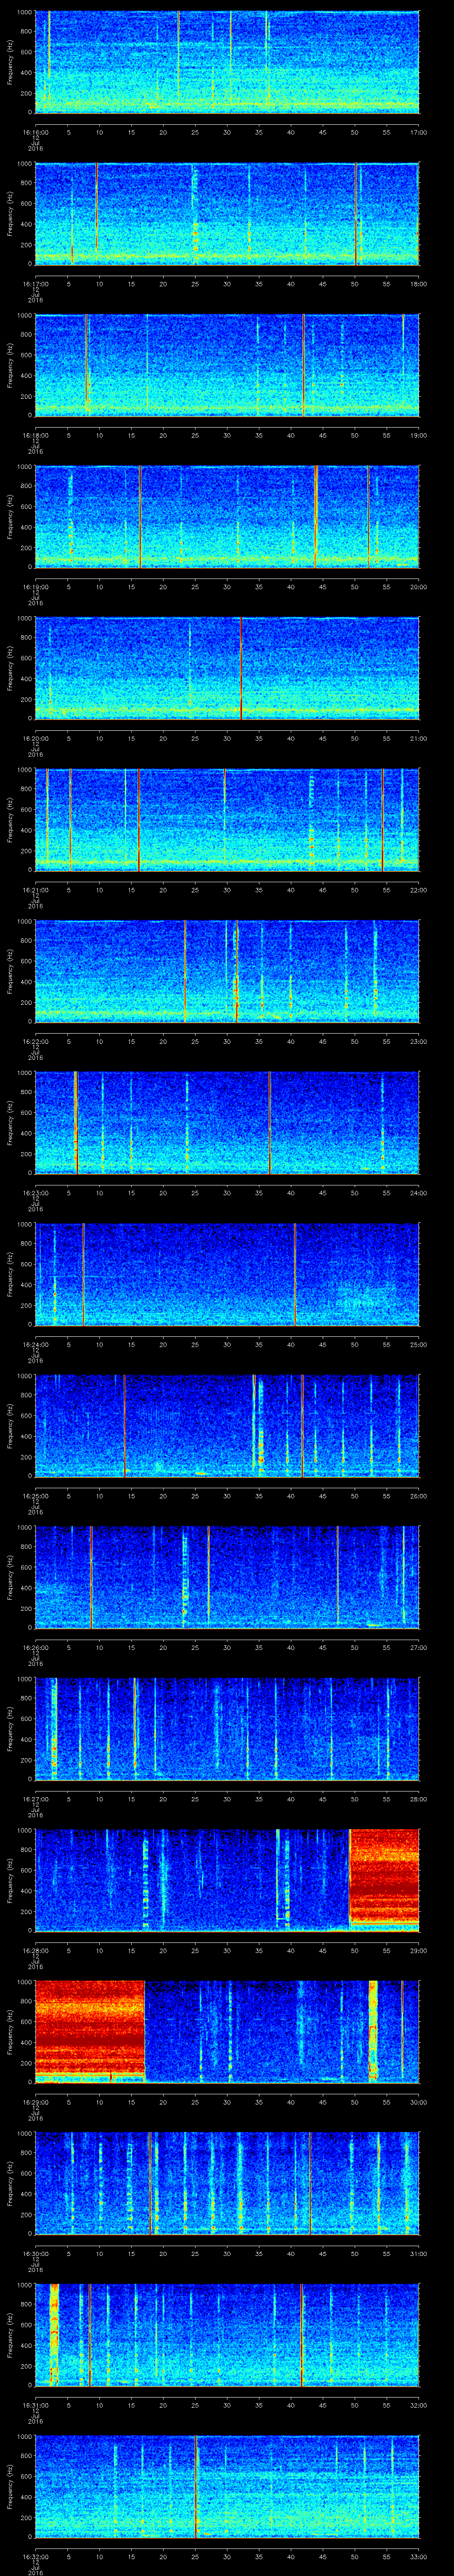The image size is (454, 2576).
Task: Select the spectrogram panel starting at 16:27:00
Action: 227,1729
